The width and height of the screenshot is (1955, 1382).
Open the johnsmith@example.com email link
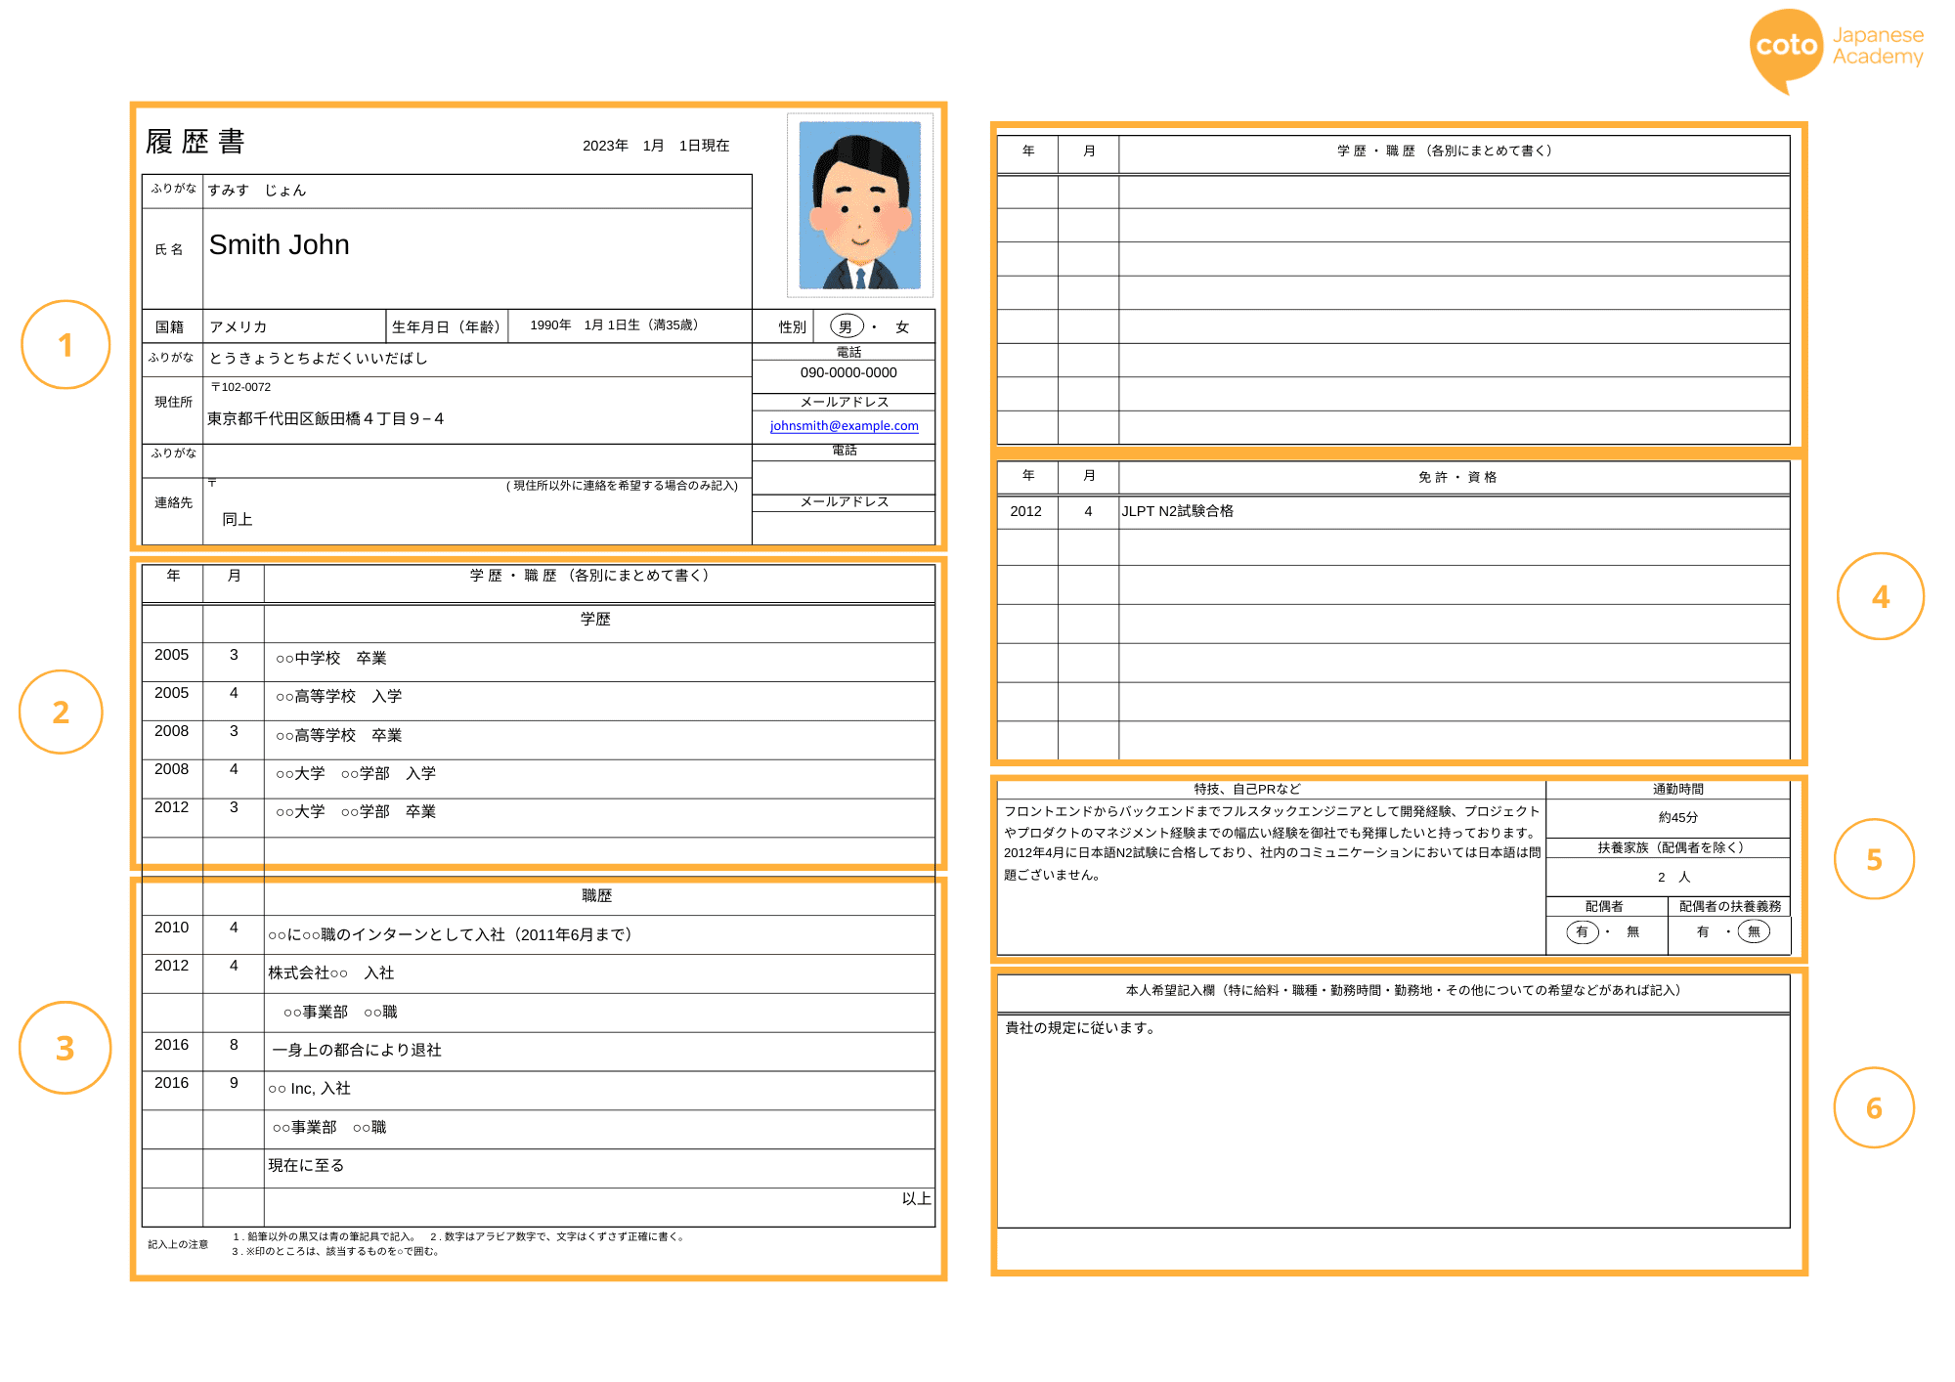844,425
